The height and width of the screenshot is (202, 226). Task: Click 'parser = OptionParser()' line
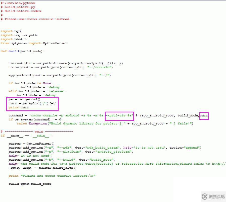pyautogui.click(x=32, y=144)
